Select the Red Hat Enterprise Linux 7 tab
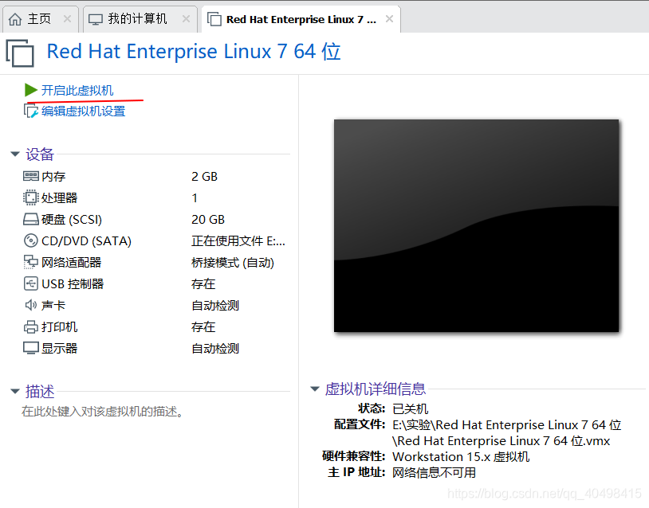Screen dimensions: 649x508 pos(301,19)
